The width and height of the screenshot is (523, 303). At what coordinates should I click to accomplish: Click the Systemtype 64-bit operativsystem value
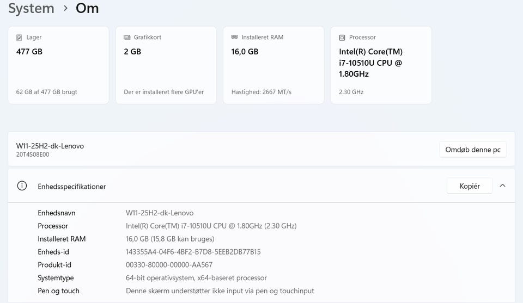(196, 278)
